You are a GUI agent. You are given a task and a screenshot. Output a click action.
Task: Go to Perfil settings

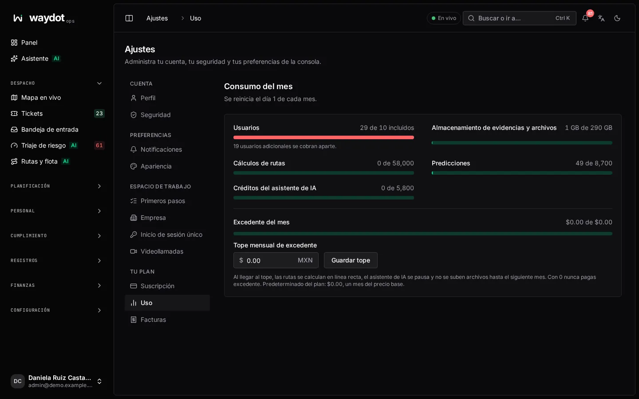pos(167,98)
